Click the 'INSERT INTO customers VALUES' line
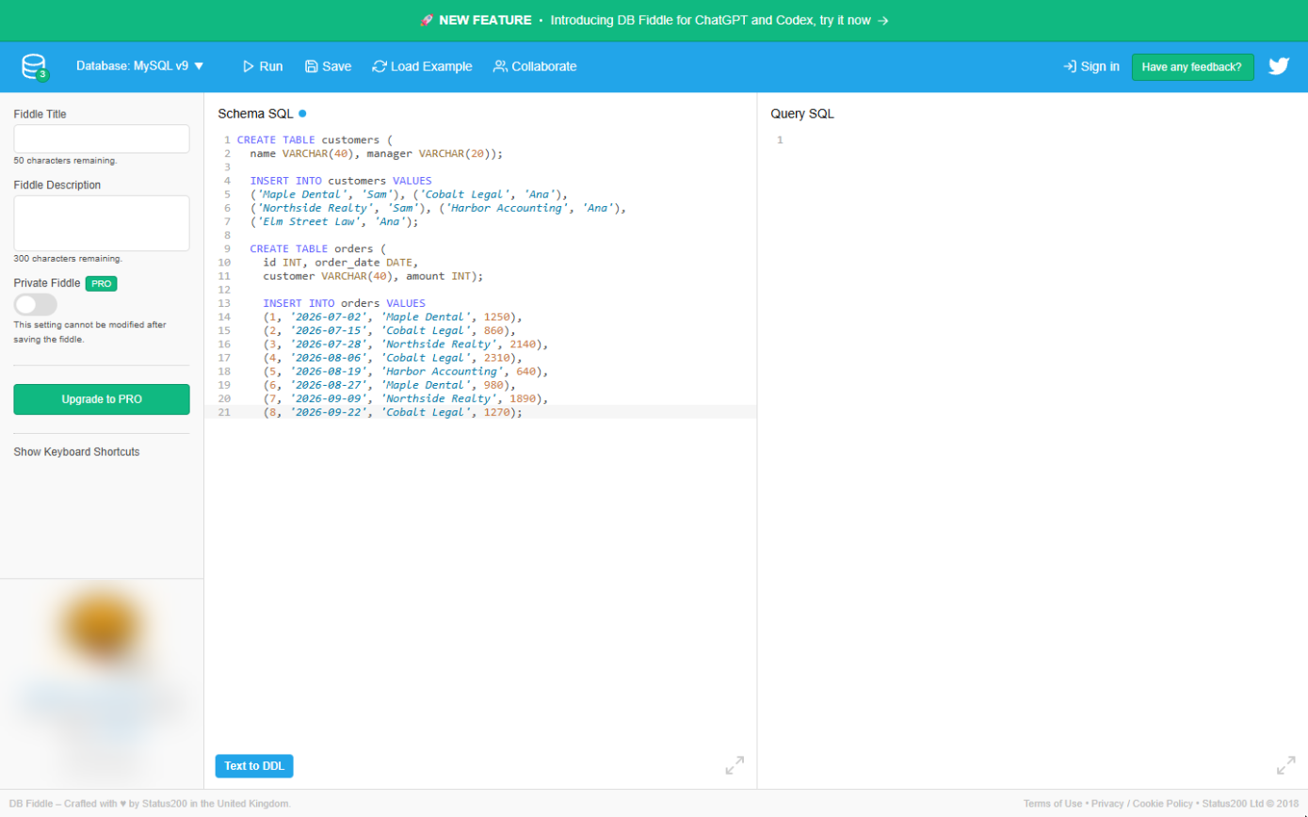Image resolution: width=1308 pixels, height=817 pixels. click(x=341, y=181)
